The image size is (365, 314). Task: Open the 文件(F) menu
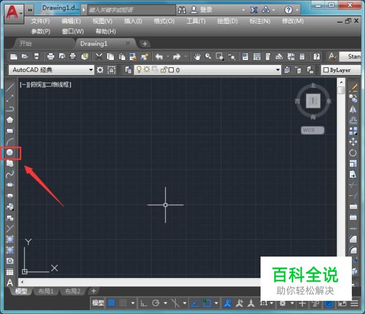pyautogui.click(x=41, y=21)
